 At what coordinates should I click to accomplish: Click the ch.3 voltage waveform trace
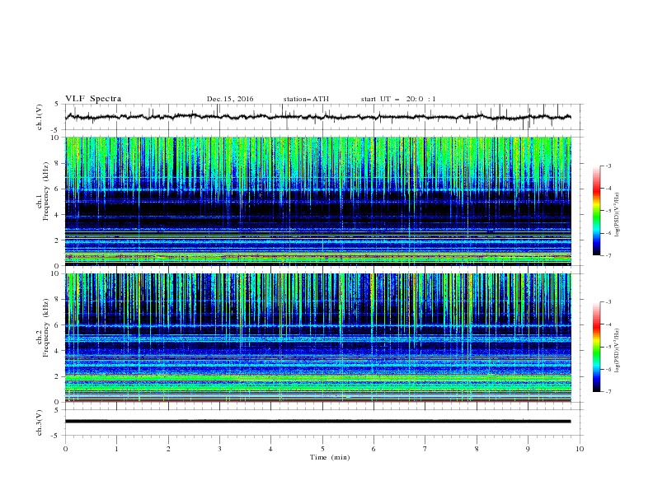pos(317,422)
